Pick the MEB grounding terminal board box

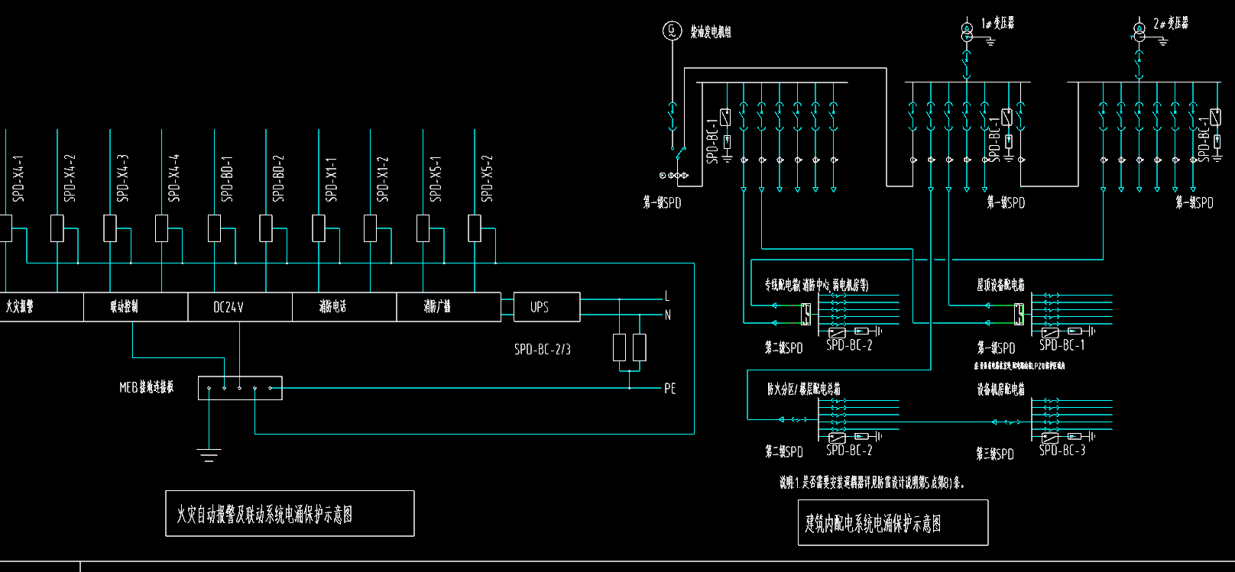pos(240,388)
